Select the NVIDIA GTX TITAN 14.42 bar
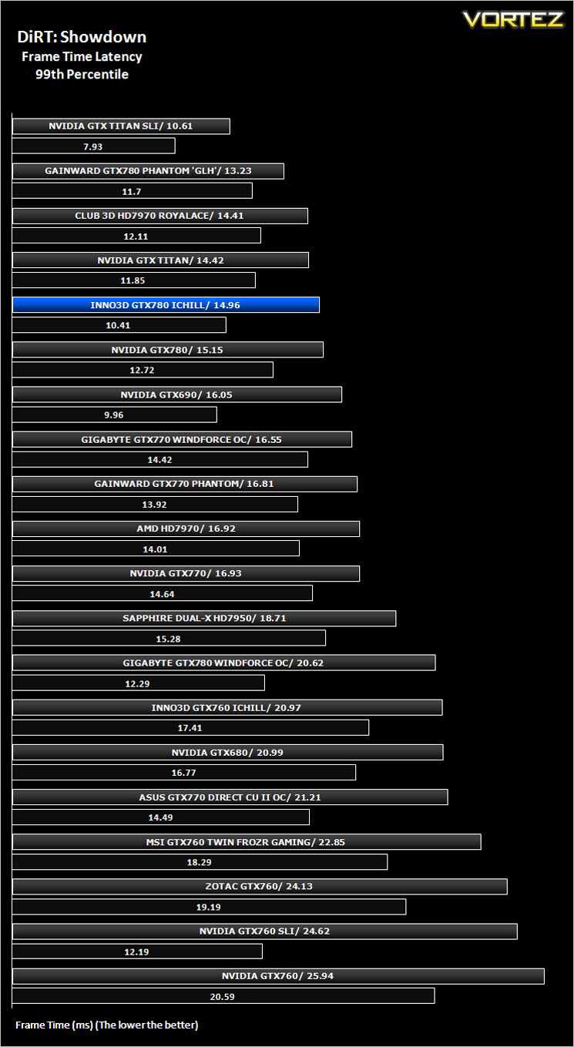The image size is (574, 1047). (160, 260)
